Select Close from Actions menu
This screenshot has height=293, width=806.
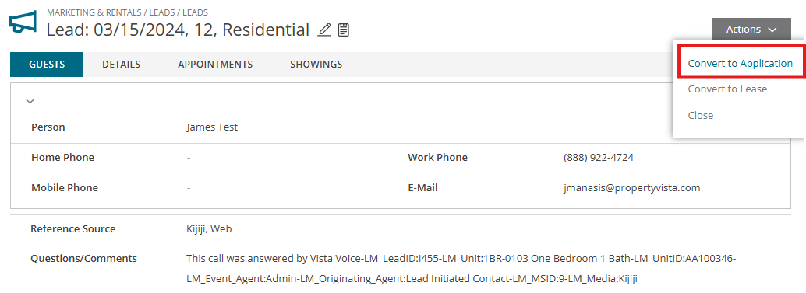point(701,115)
